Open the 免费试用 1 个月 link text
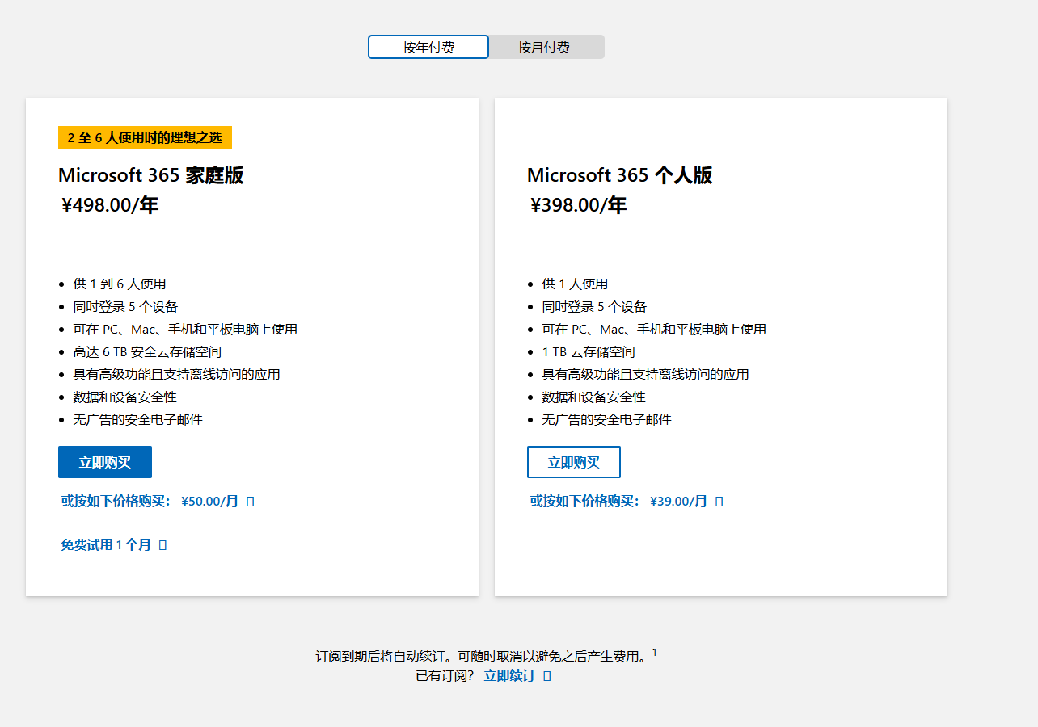The image size is (1038, 727). click(106, 544)
